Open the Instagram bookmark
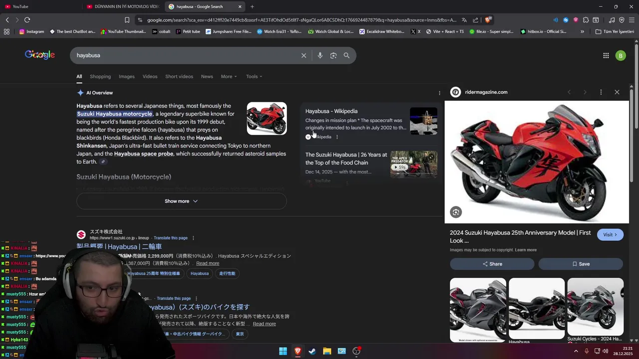Image resolution: width=639 pixels, height=359 pixels. (31, 31)
